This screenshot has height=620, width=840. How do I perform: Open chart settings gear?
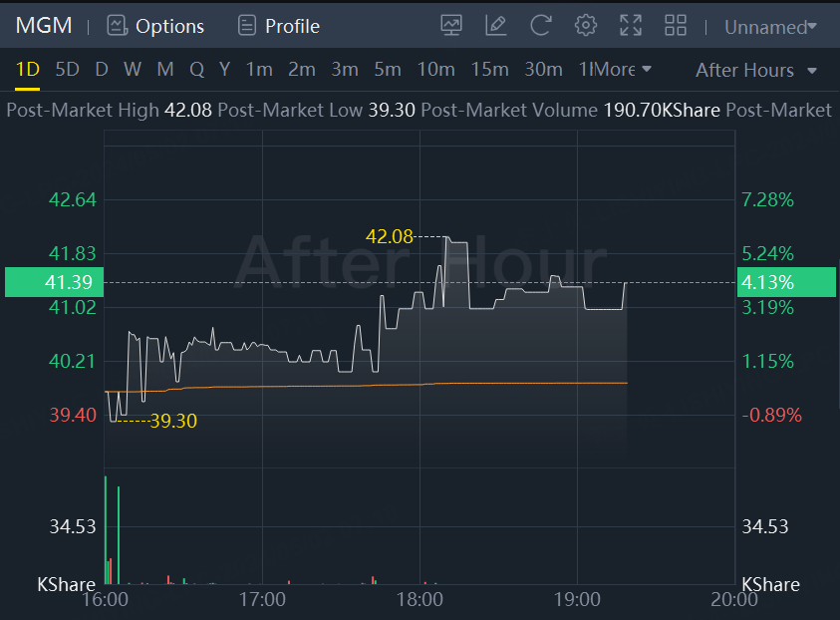click(586, 26)
